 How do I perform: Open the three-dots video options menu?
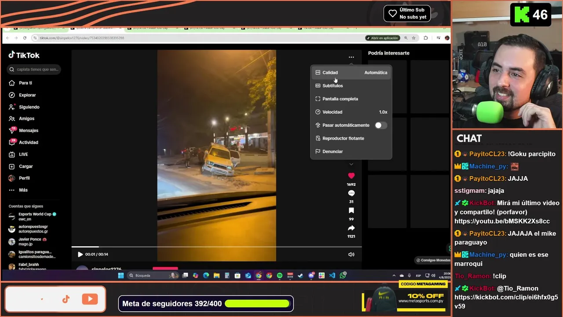pos(351,57)
